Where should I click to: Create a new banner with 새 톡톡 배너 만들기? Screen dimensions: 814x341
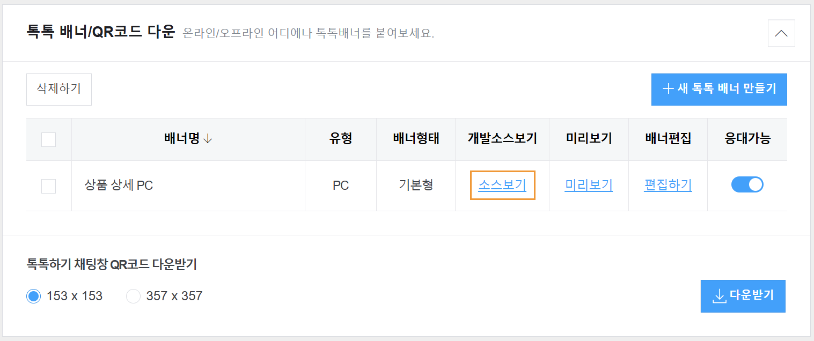pos(719,90)
